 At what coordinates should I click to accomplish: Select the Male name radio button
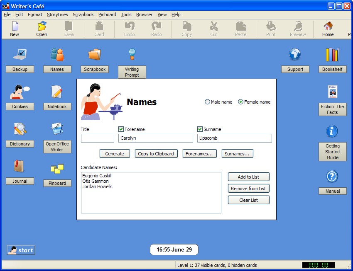coord(207,102)
